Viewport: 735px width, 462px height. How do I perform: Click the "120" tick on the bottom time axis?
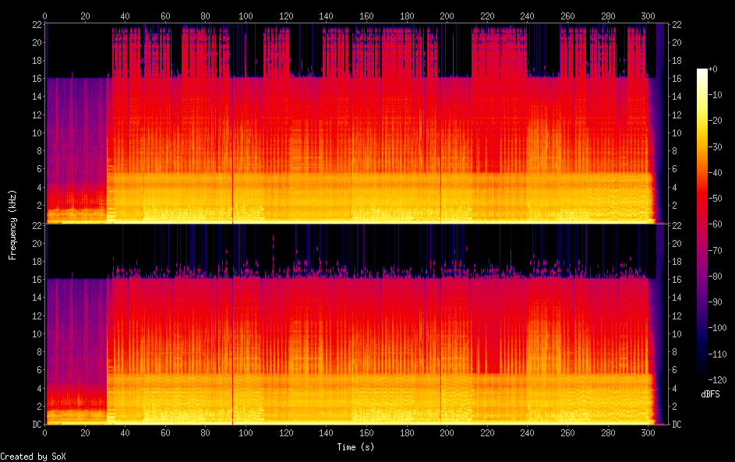pos(286,433)
